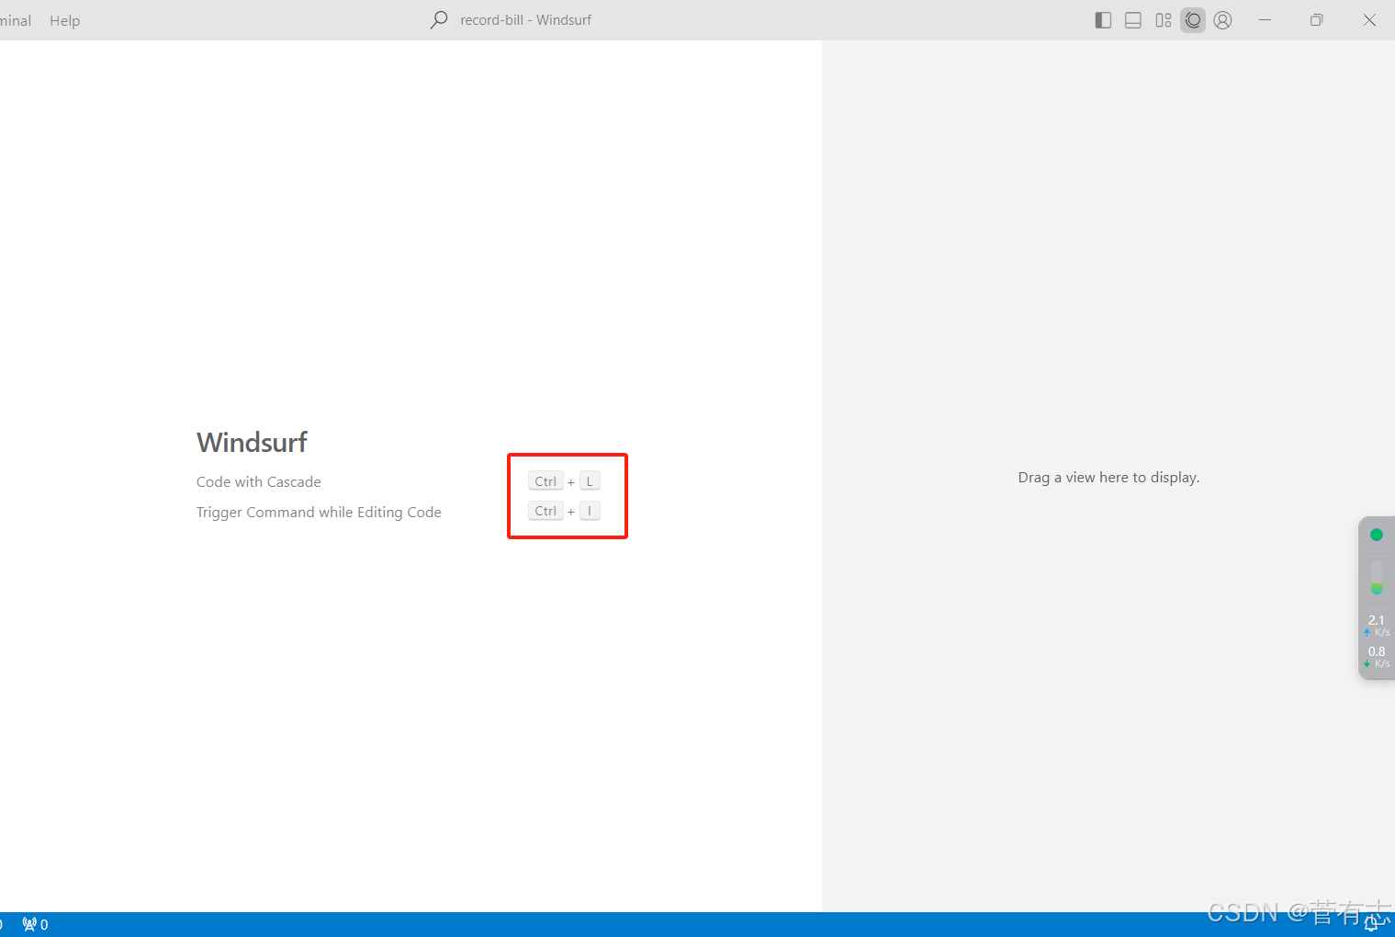This screenshot has height=937, width=1395.
Task: Close the Windsurf window
Action: point(1369,20)
